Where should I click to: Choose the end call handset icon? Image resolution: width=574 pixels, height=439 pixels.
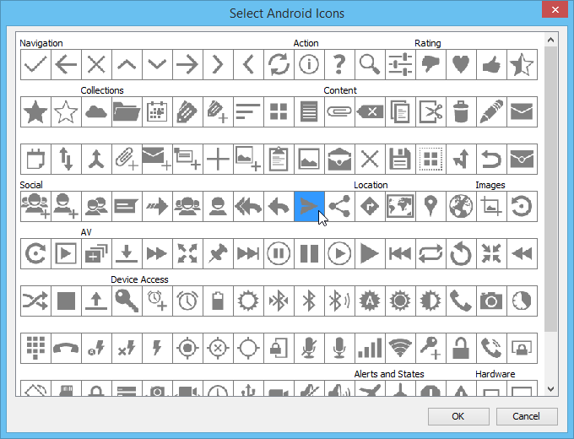click(66, 348)
